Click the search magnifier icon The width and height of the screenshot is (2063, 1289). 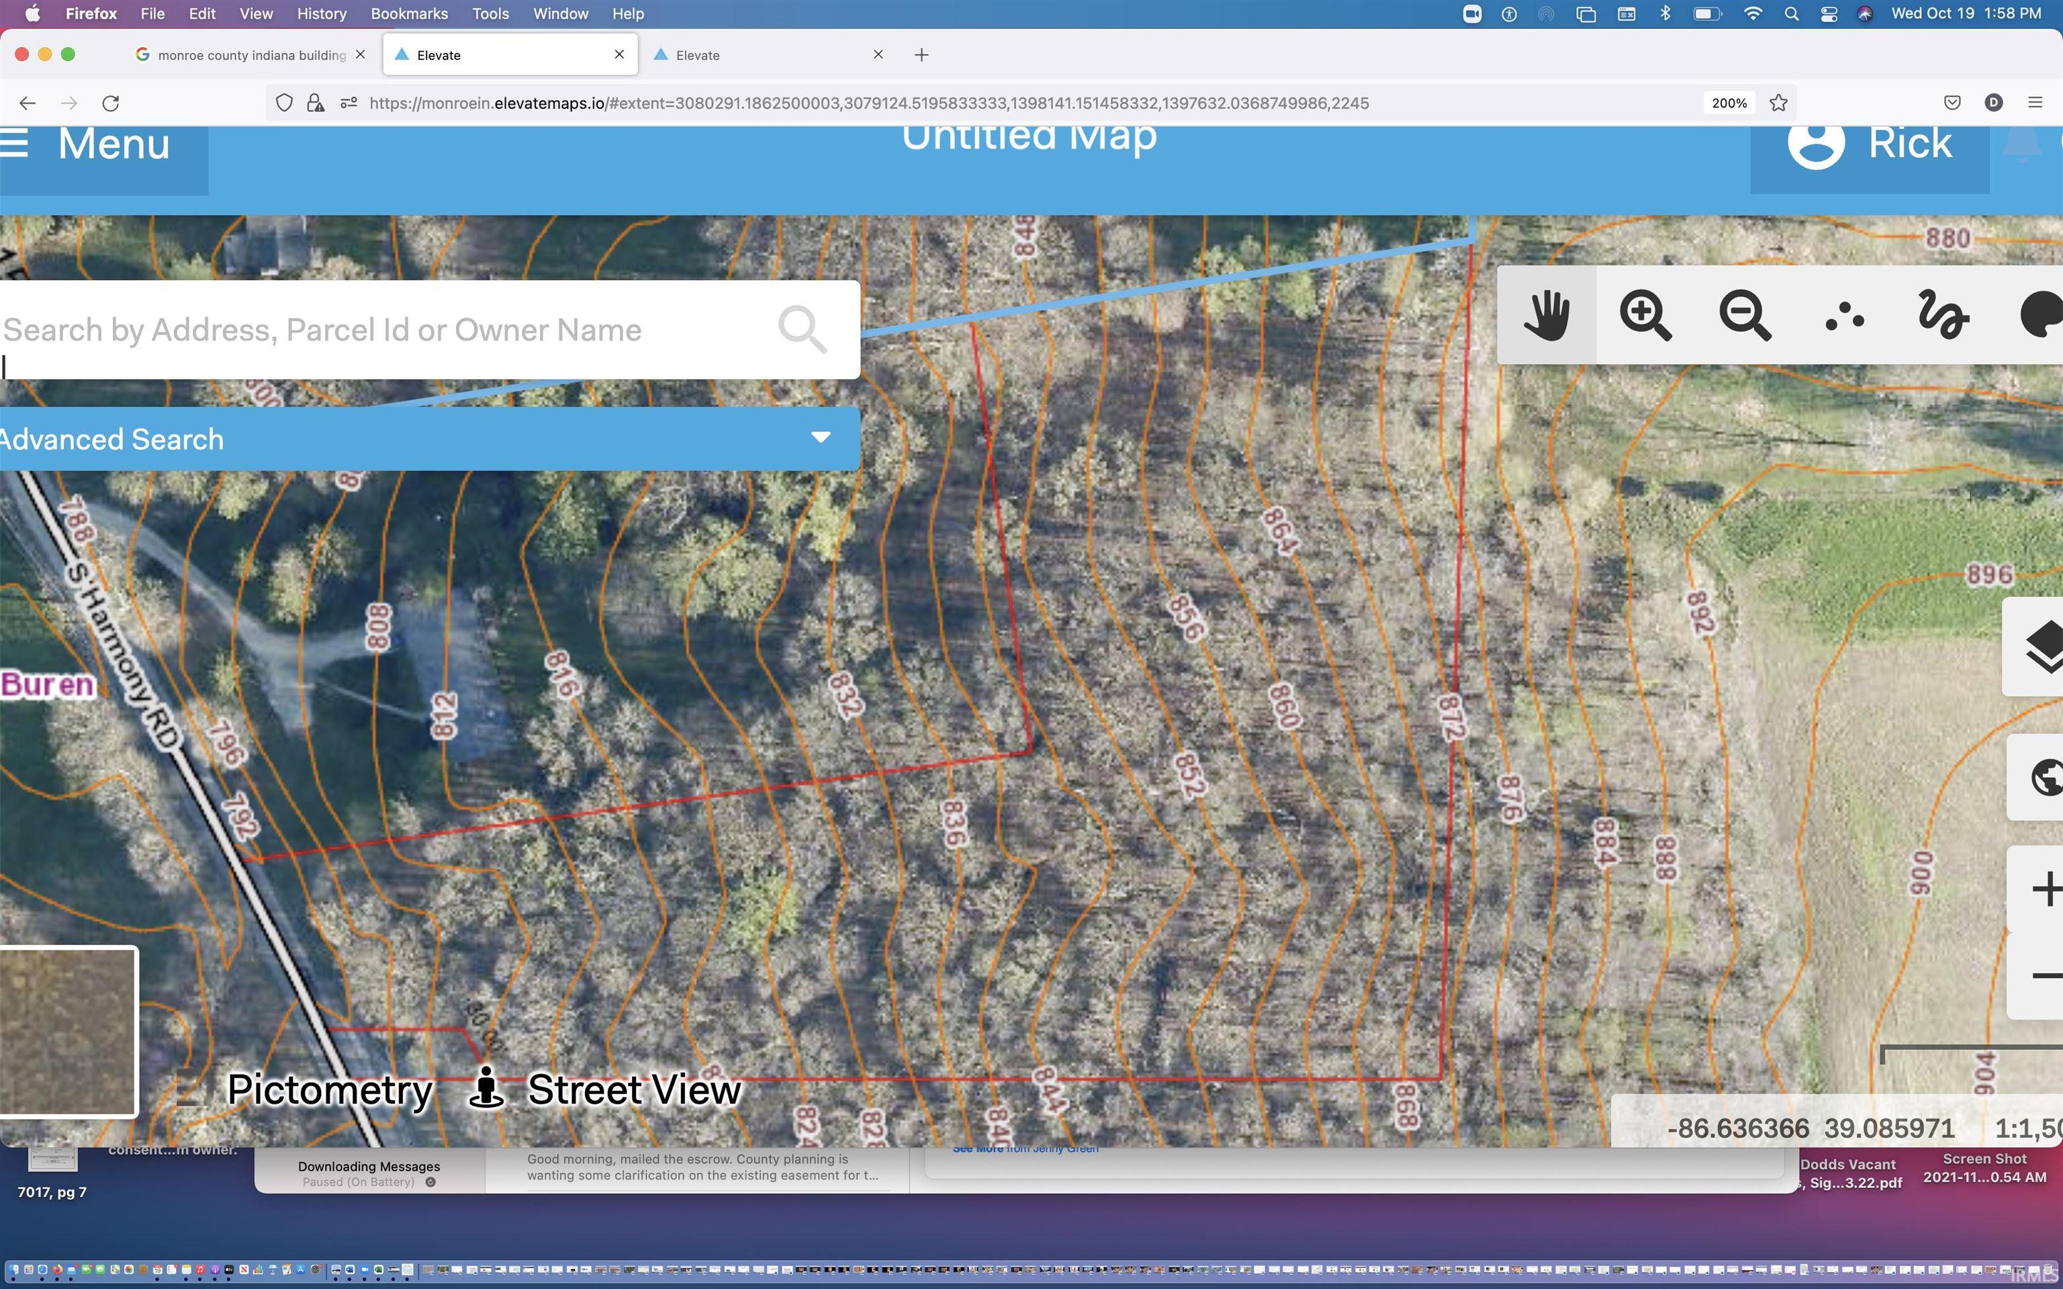pyautogui.click(x=801, y=329)
